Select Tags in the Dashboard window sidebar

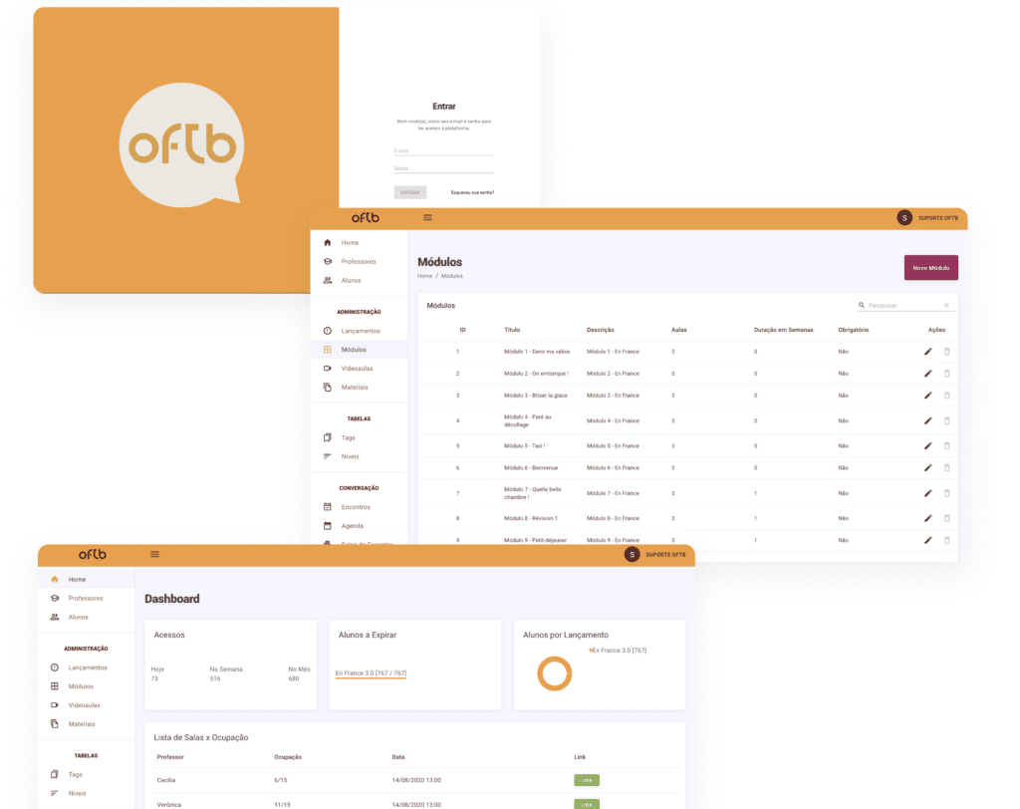click(x=76, y=774)
